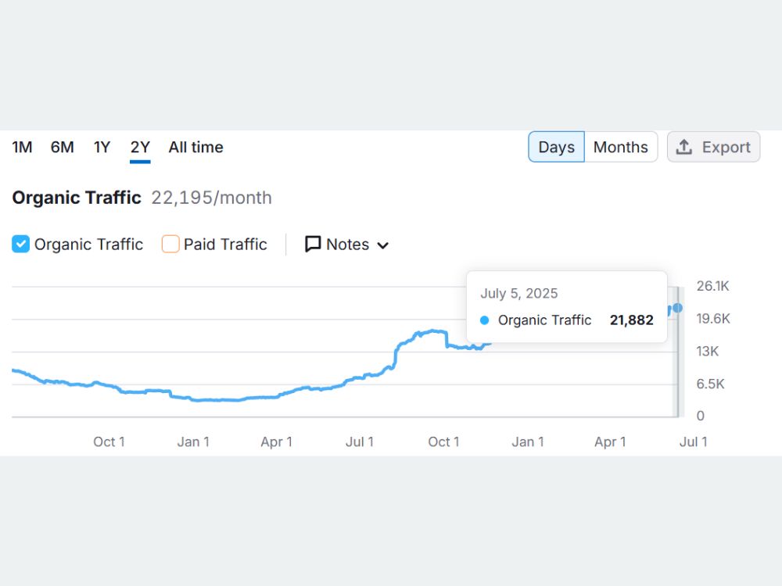The height and width of the screenshot is (586, 782).
Task: Uncheck the Organic Traffic checkbox
Action: (x=20, y=244)
